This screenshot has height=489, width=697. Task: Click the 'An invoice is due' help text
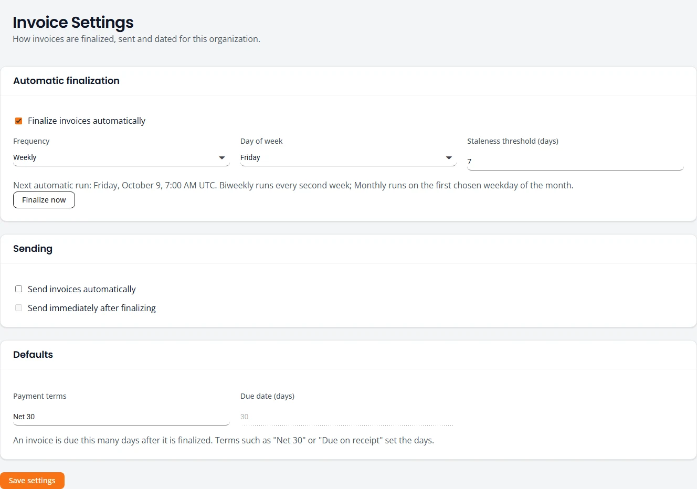pyautogui.click(x=224, y=440)
